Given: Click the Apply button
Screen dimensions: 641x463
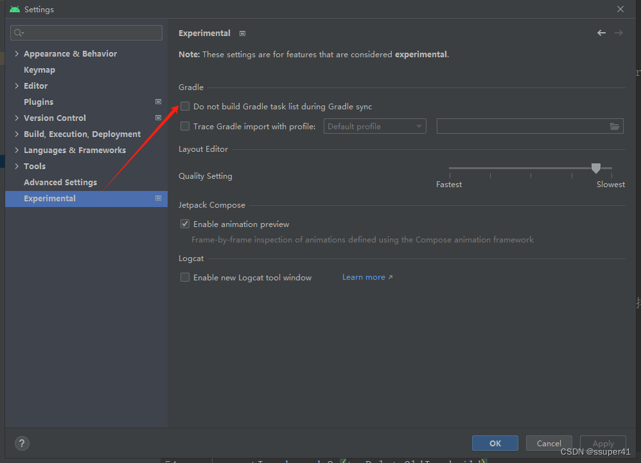Looking at the screenshot, I should pos(603,443).
